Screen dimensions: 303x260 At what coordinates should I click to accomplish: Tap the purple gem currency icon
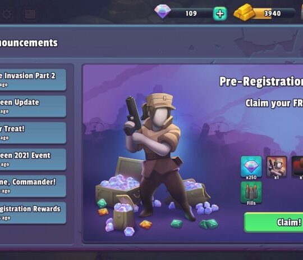(163, 11)
